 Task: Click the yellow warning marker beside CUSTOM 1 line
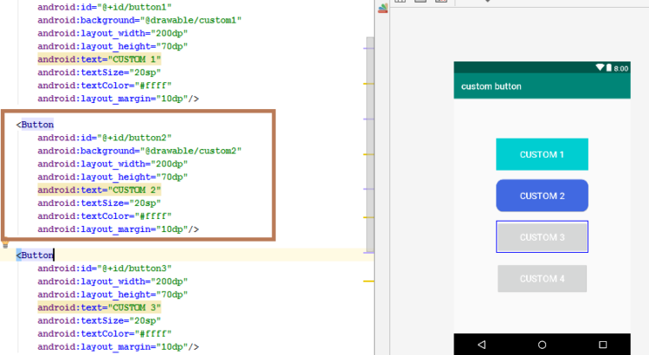pos(367,82)
